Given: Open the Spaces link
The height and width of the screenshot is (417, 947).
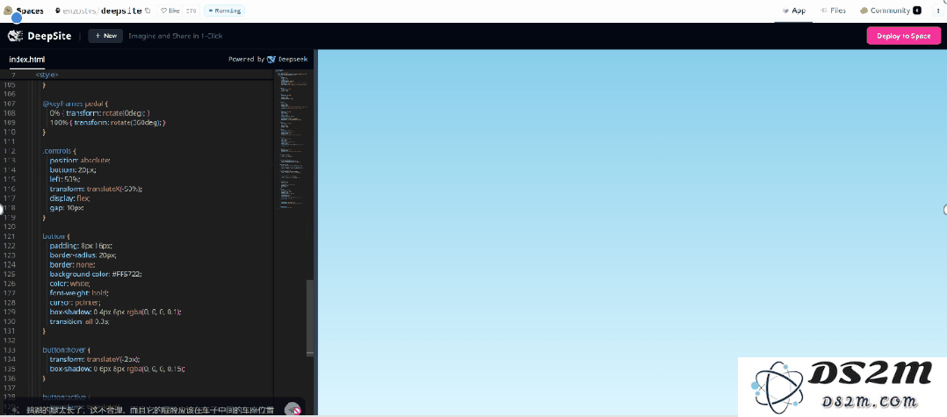Looking at the screenshot, I should tap(30, 11).
